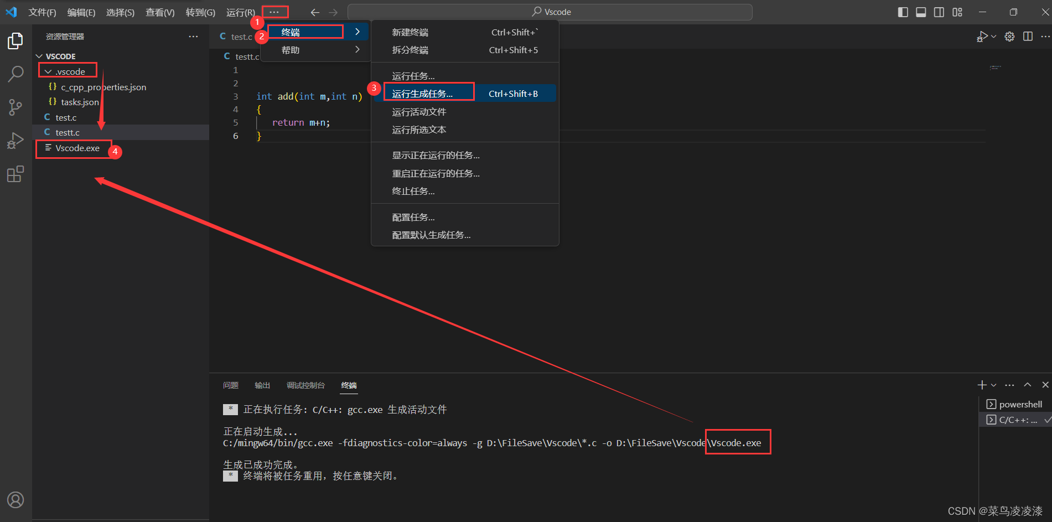Image resolution: width=1052 pixels, height=522 pixels.
Task: Open the 查看(V) menu
Action: click(x=160, y=12)
